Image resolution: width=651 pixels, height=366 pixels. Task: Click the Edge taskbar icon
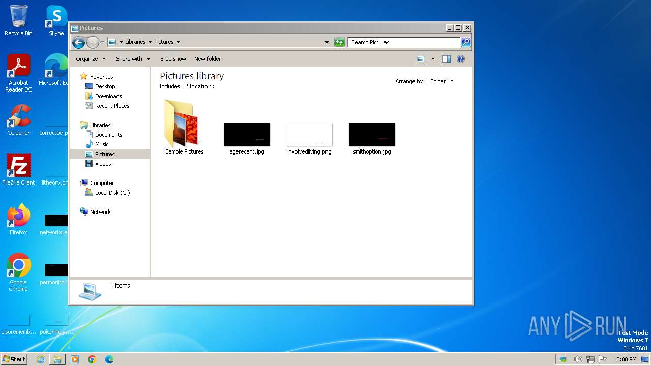109,359
